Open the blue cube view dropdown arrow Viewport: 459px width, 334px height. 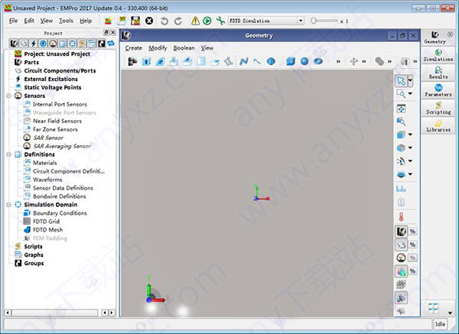point(410,135)
